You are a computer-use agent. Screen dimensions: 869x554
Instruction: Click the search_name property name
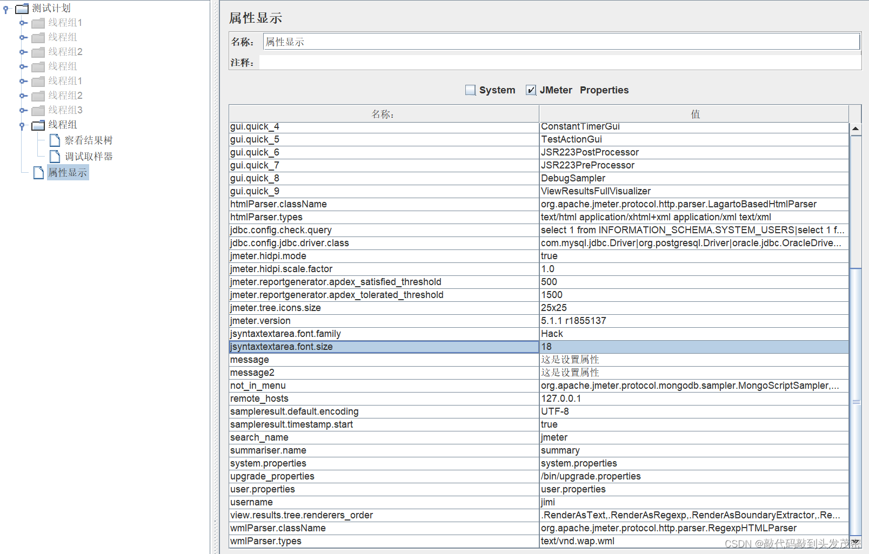click(384, 437)
